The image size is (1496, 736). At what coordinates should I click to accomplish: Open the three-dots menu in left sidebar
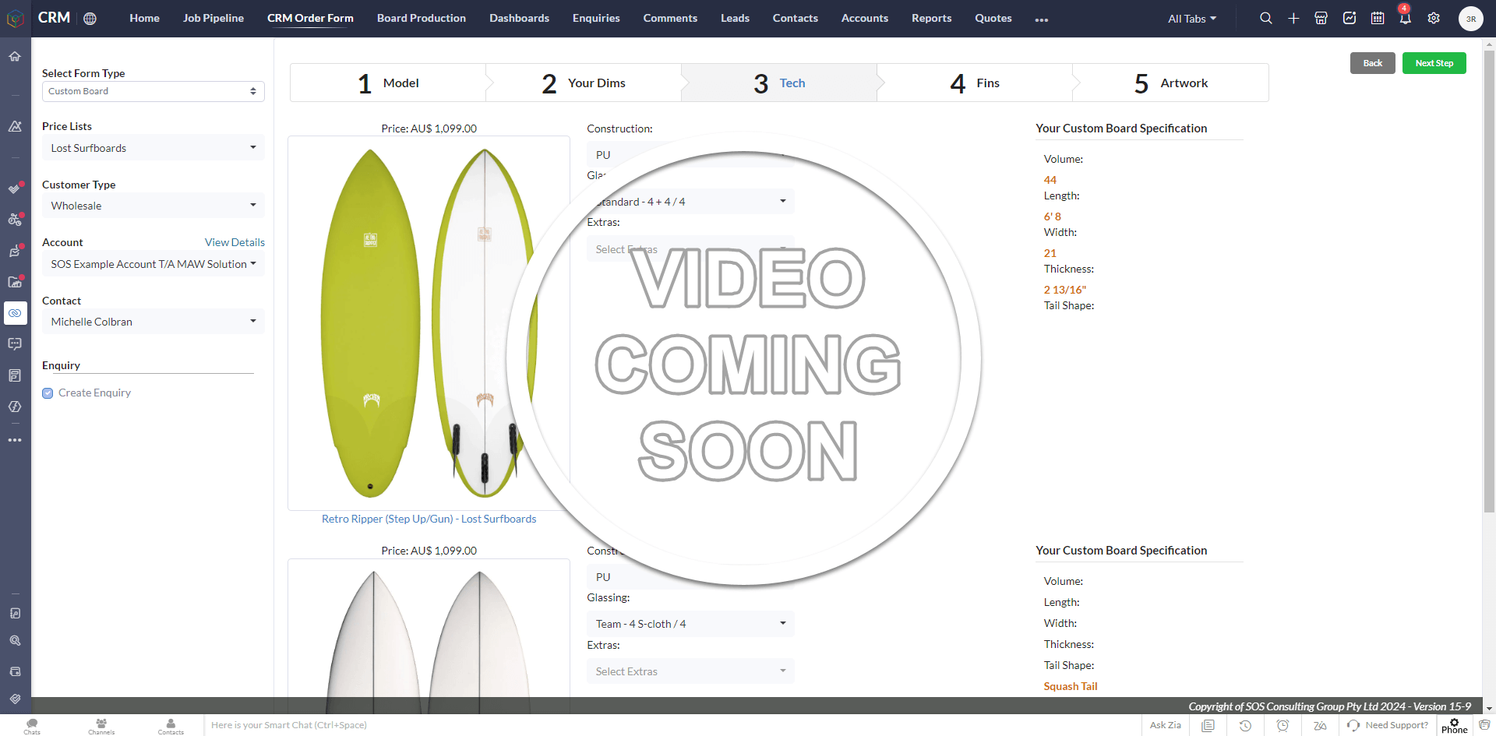15,440
